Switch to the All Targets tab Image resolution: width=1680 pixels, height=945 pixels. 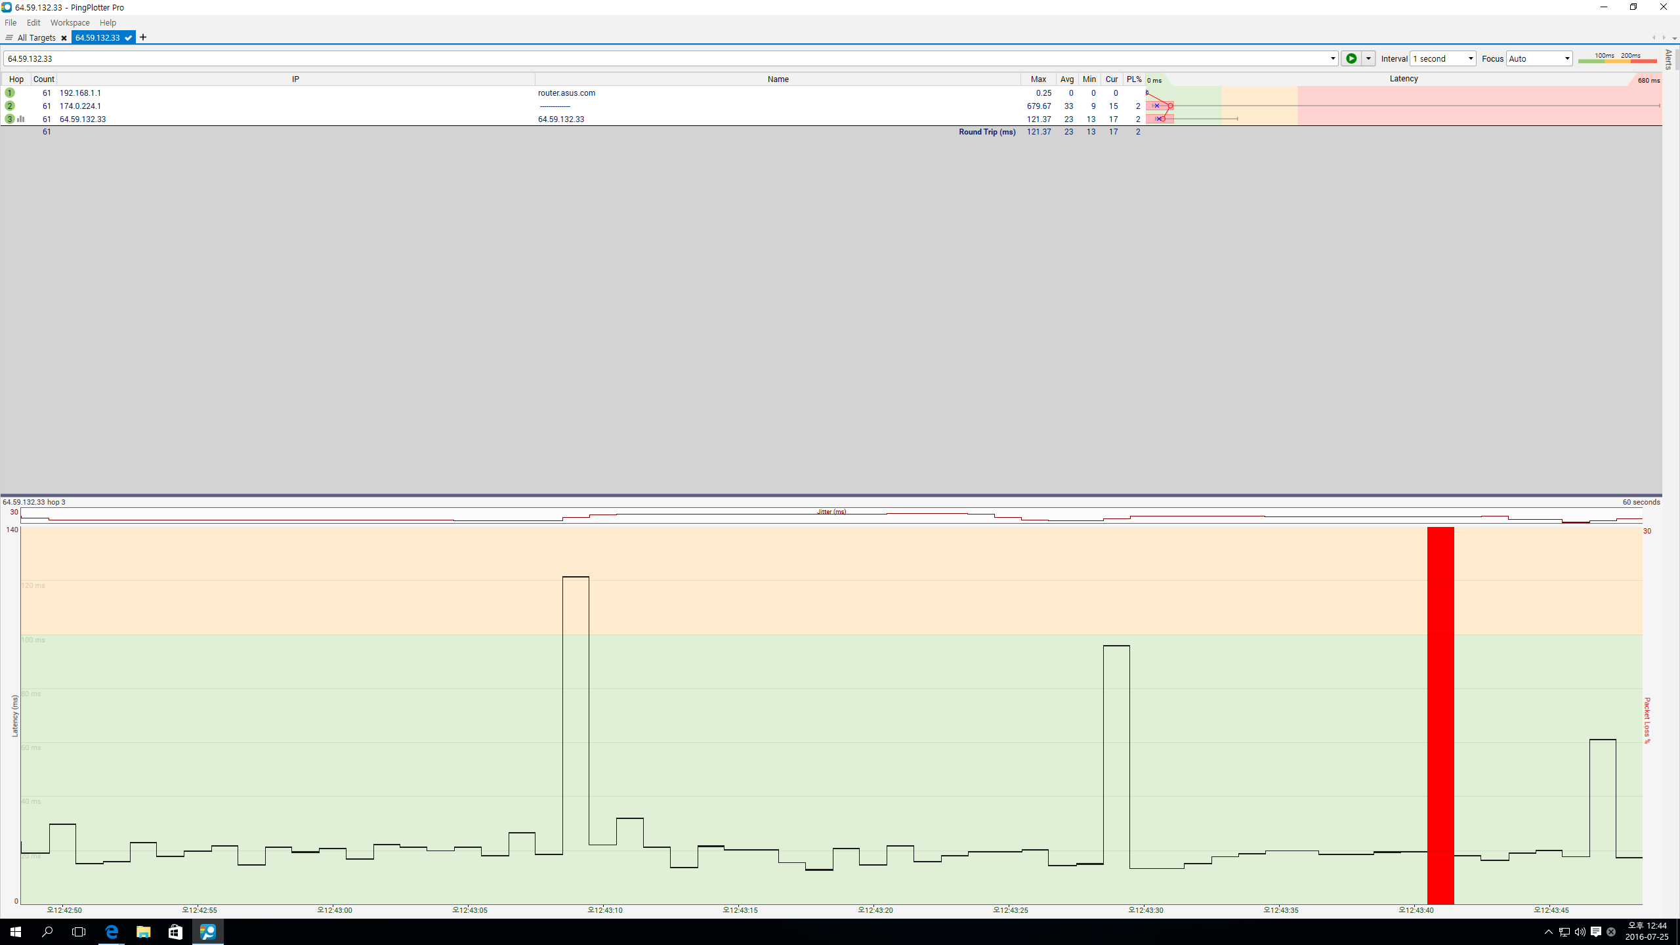tap(36, 37)
